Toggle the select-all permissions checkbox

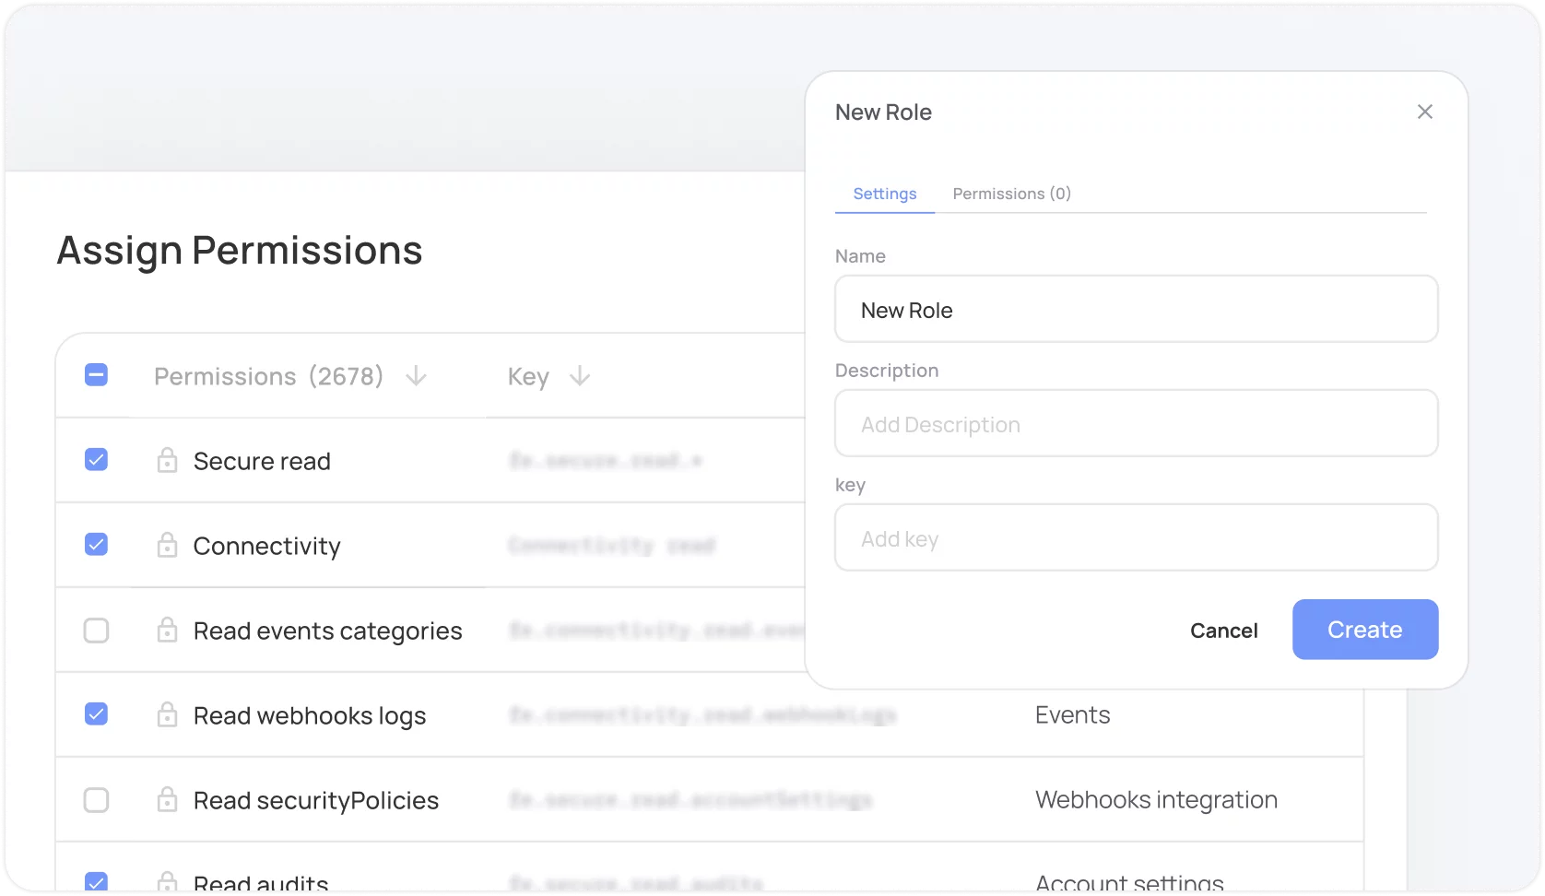pos(96,375)
